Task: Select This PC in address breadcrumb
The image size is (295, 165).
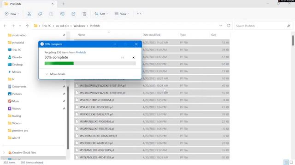Action: [47, 26]
